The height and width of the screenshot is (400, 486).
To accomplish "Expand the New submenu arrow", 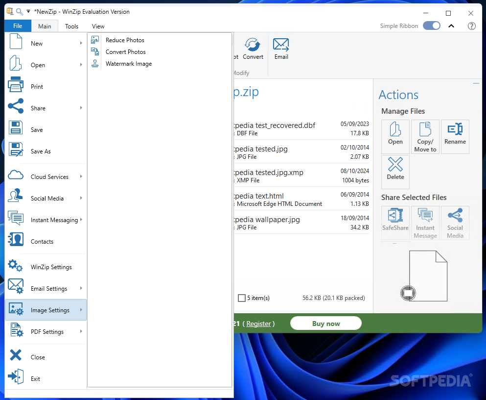I will [81, 43].
